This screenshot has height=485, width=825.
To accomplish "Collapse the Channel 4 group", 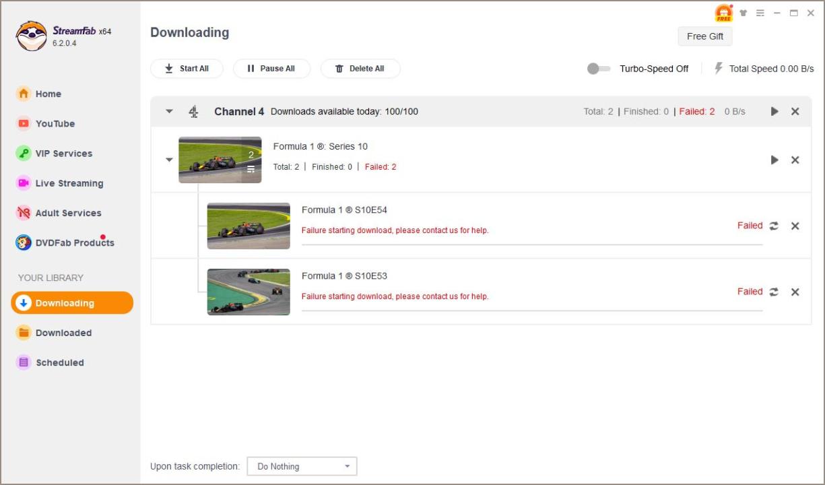I will [169, 112].
